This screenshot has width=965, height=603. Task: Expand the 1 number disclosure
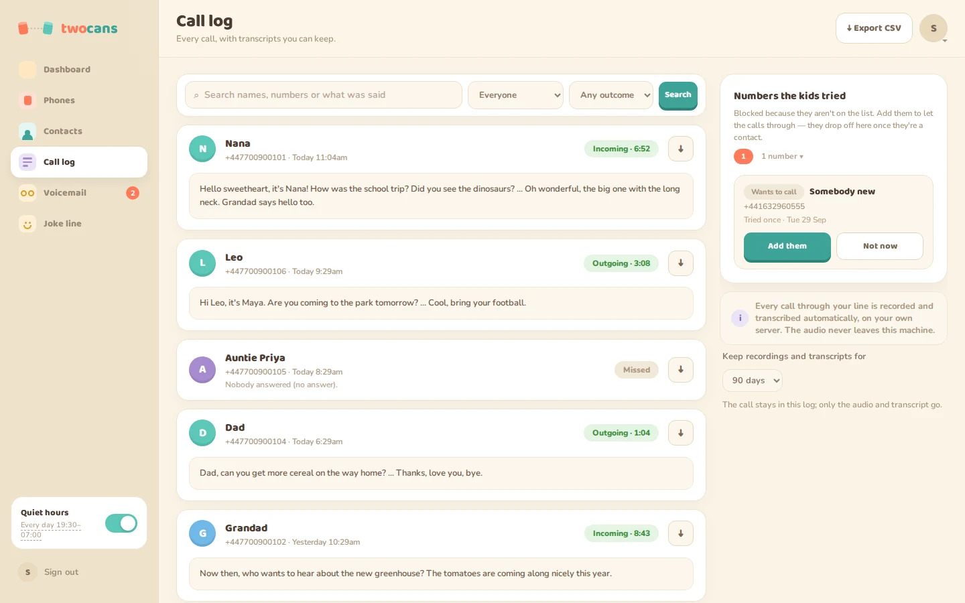pos(769,156)
